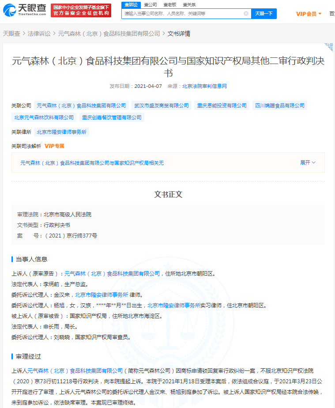Image resolution: width=335 pixels, height=408 pixels.
Task: Click the agent line 刘晓晓，国家知识产权局审查员
Action: coord(71,337)
